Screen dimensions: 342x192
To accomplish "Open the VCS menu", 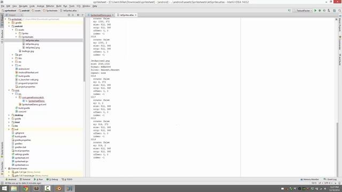I will [79, 6].
